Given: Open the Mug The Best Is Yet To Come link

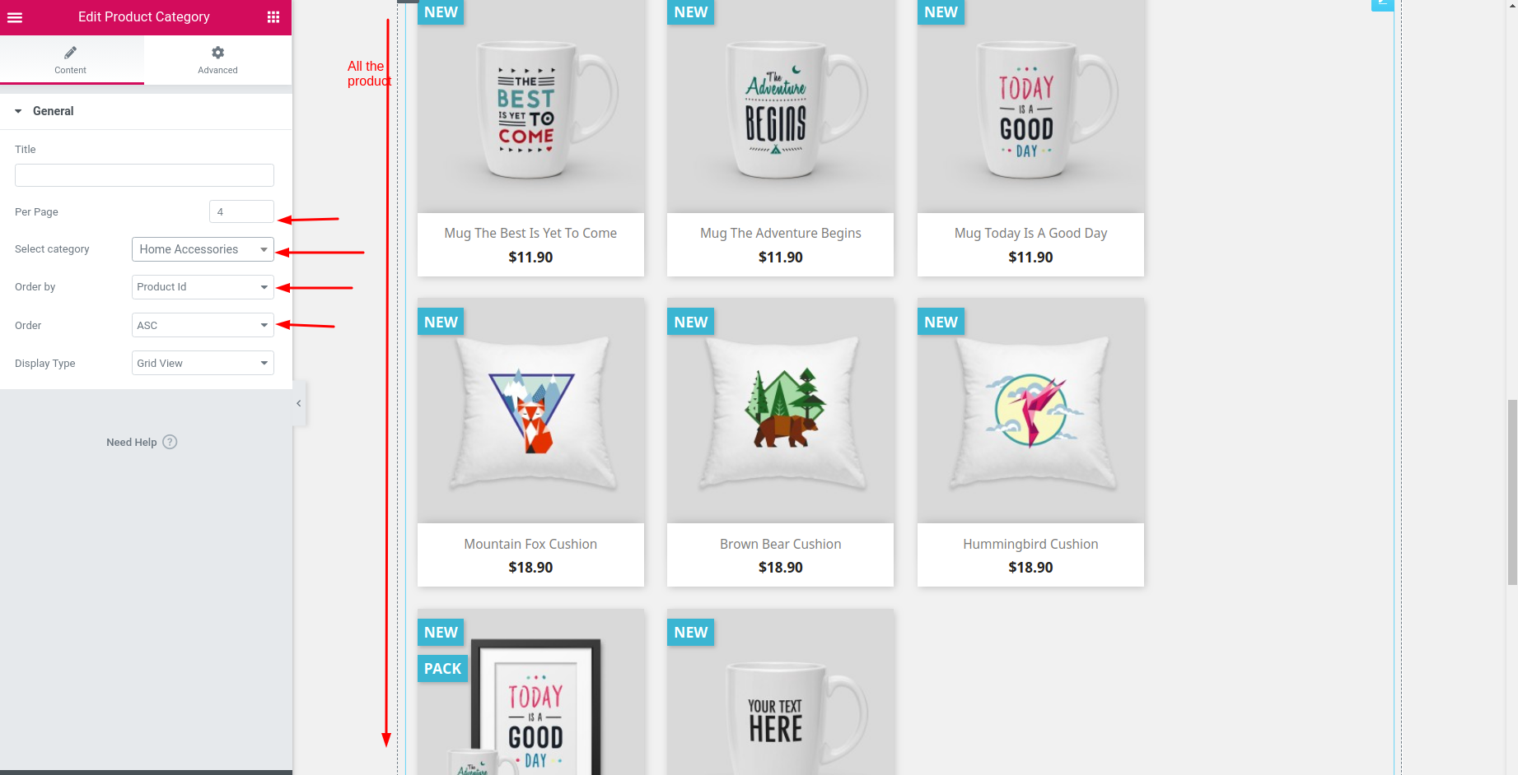Looking at the screenshot, I should click(x=530, y=234).
